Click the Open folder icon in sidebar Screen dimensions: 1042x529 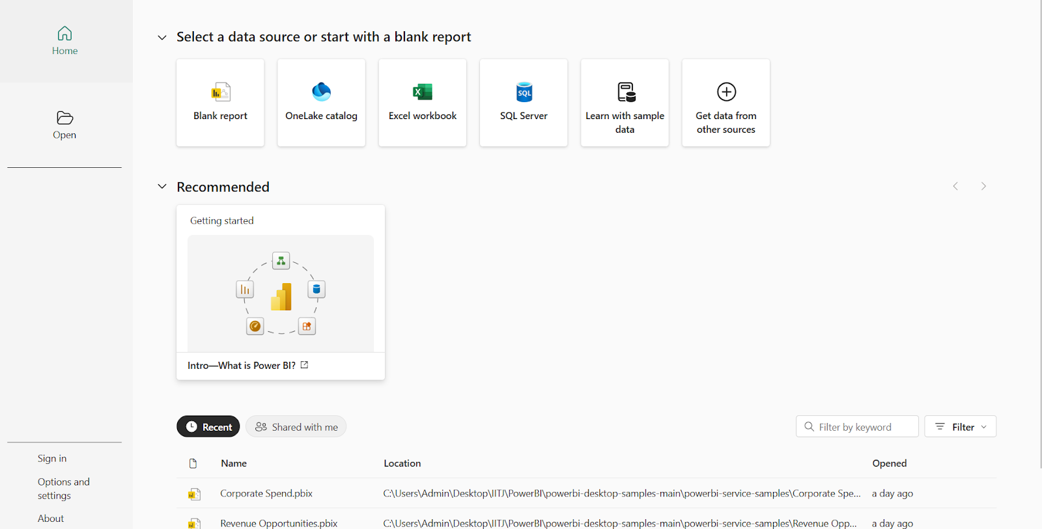(x=64, y=118)
